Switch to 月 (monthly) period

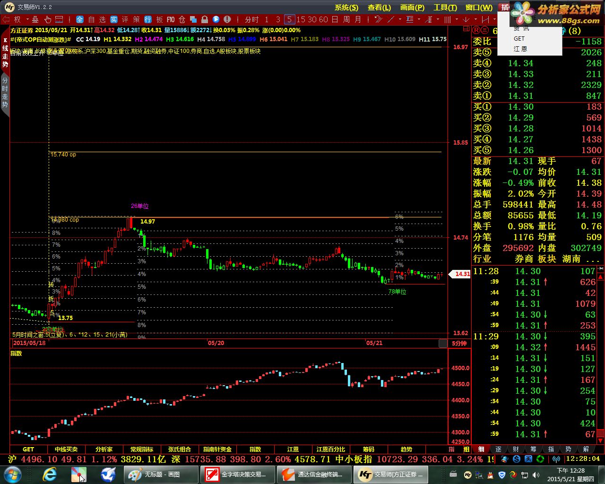click(358, 19)
